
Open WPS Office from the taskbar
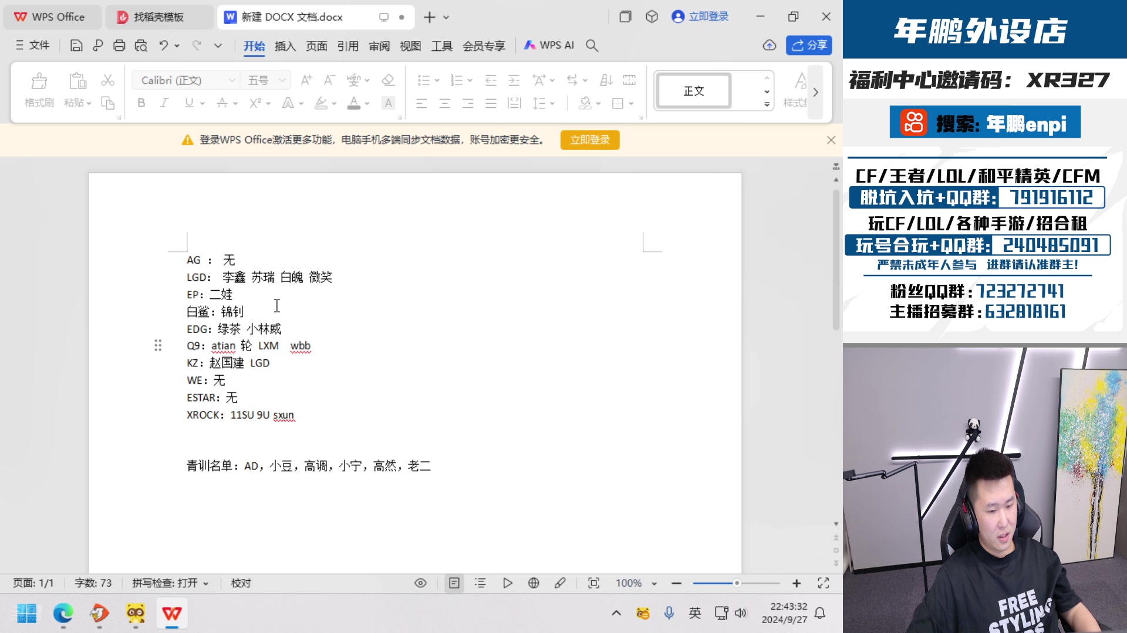(x=171, y=614)
